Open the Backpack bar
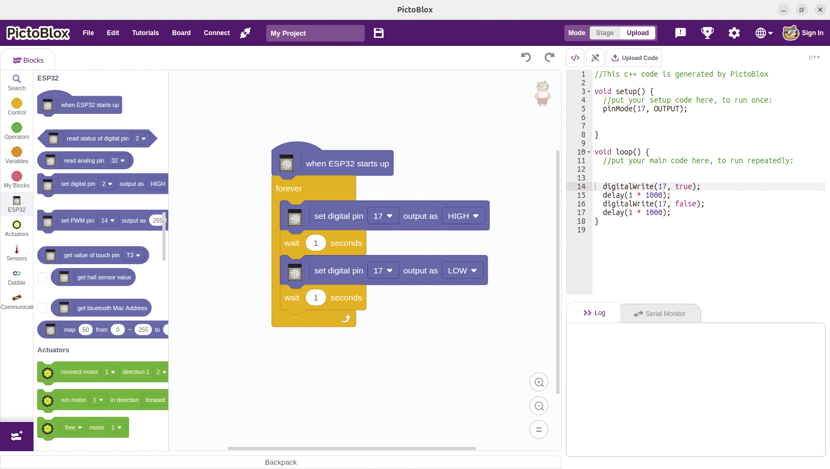This screenshot has height=469, width=830. tap(281, 462)
